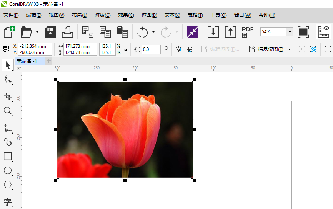
Task: Click the Undo arrow icon
Action: 143,32
